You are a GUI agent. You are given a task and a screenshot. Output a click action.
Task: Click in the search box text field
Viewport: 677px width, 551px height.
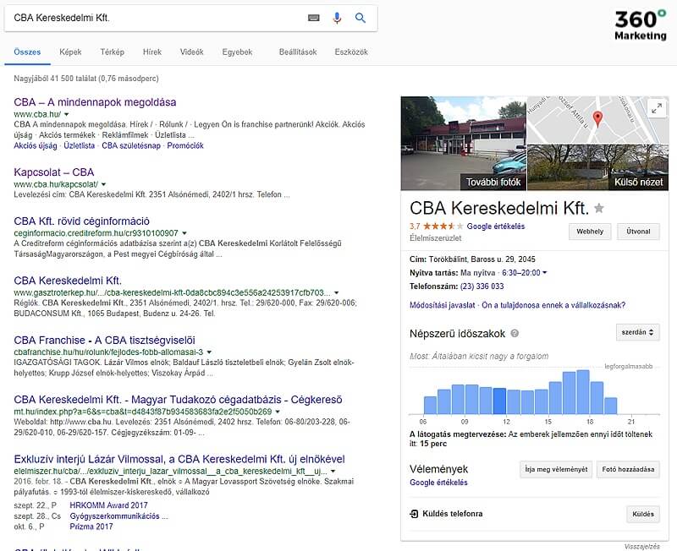click(x=156, y=18)
